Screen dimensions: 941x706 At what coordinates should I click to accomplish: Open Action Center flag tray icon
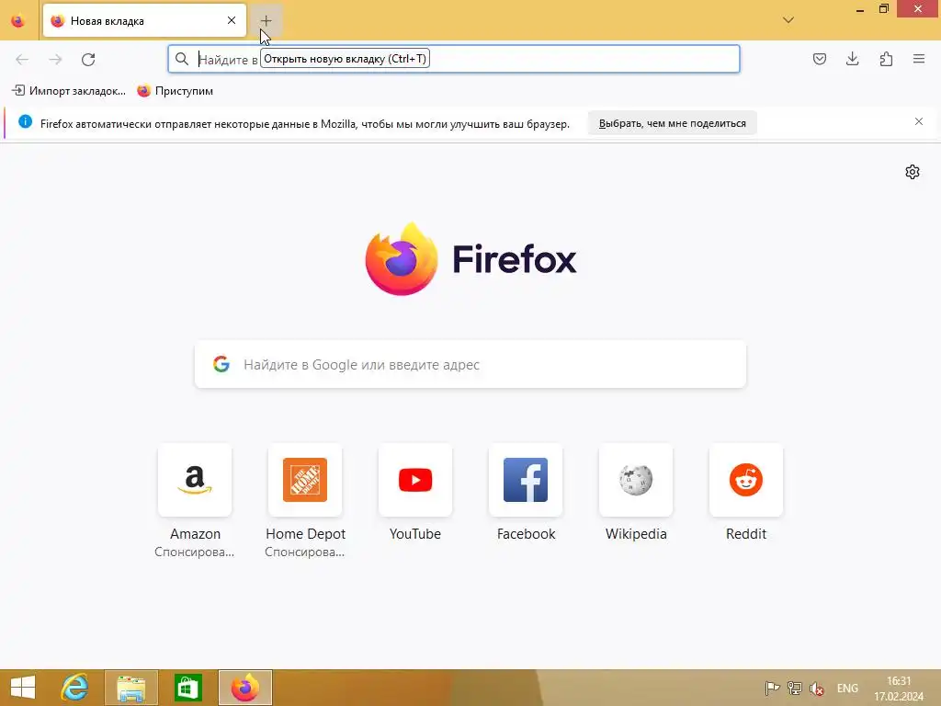(772, 688)
